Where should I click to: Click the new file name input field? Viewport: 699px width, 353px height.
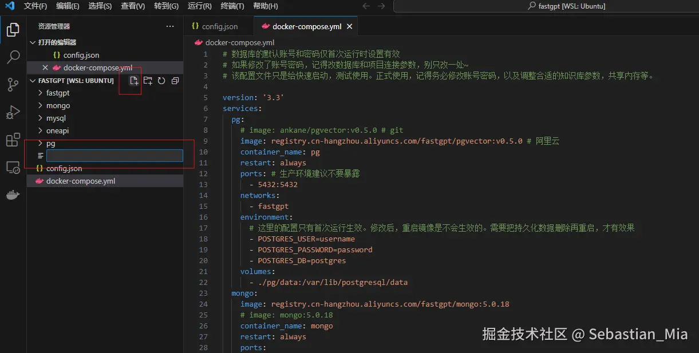point(114,155)
